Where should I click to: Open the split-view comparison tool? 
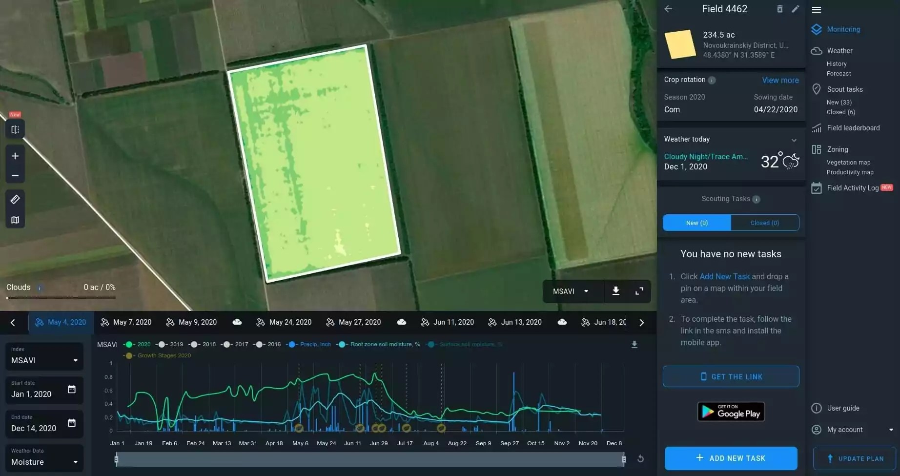click(15, 129)
